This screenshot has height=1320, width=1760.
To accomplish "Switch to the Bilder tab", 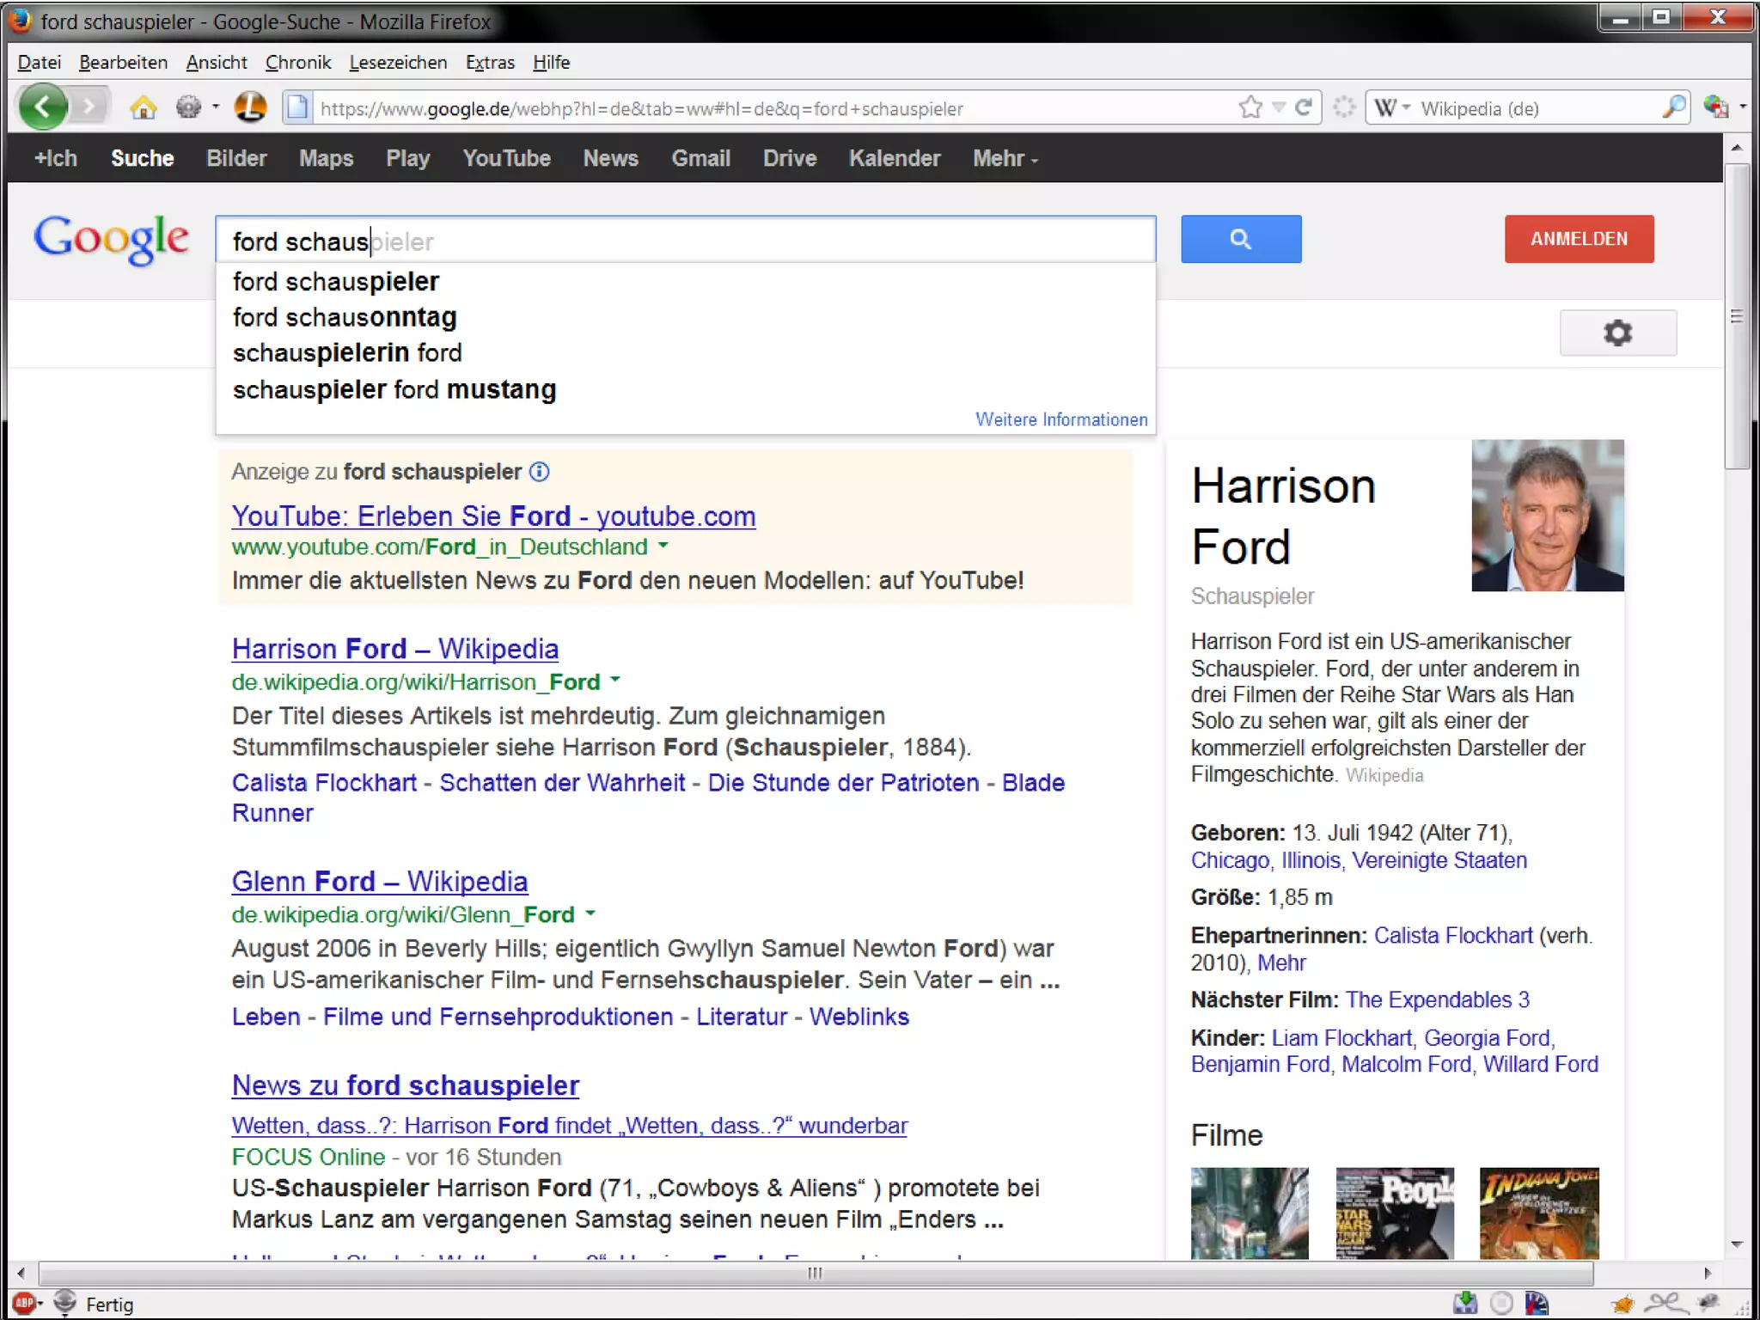I will point(236,159).
